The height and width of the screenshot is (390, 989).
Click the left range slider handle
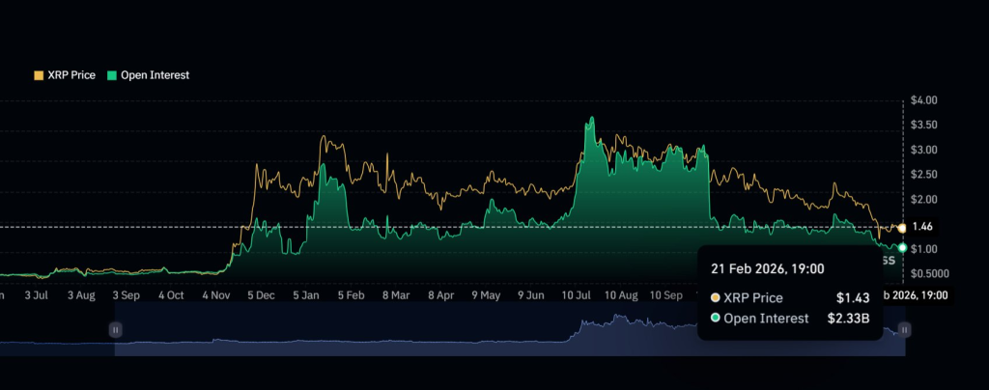pos(115,329)
